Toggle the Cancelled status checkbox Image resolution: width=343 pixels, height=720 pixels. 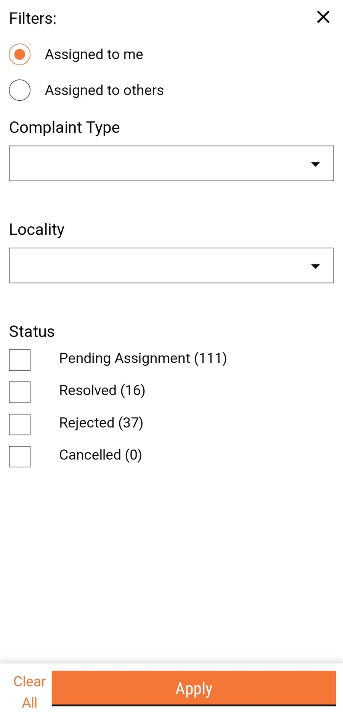coord(20,456)
